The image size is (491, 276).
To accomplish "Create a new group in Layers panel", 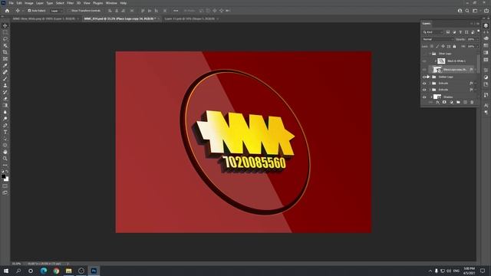I will 458,102.
